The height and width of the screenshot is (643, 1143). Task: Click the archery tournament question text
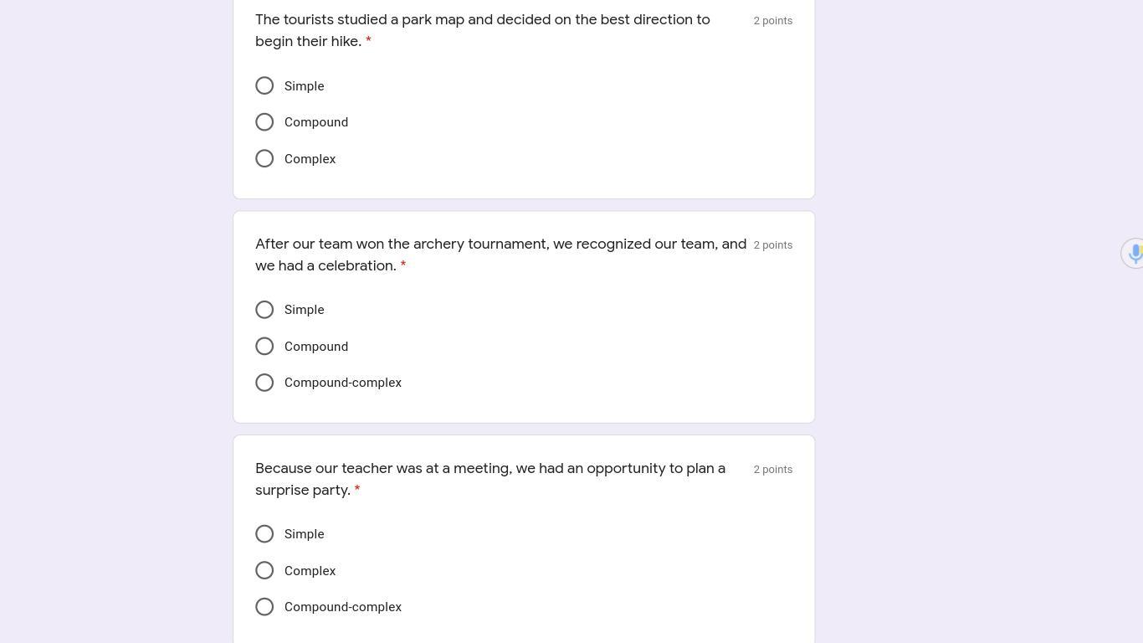click(500, 244)
